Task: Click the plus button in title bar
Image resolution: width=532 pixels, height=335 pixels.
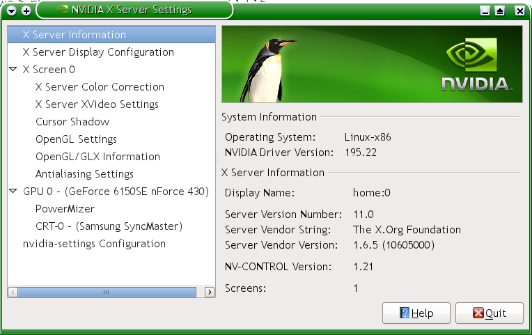Action: [26, 11]
